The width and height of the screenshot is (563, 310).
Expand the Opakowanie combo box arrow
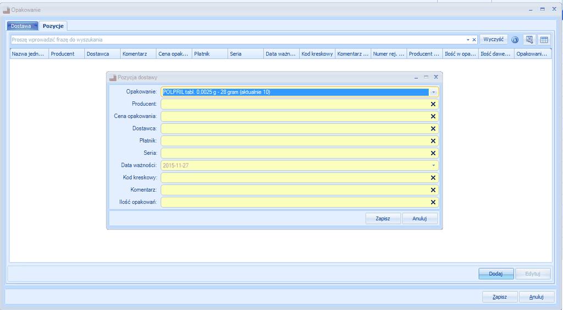pyautogui.click(x=433, y=92)
